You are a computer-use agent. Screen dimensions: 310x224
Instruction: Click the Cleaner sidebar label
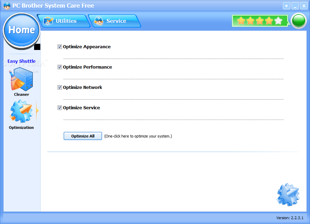click(21, 94)
